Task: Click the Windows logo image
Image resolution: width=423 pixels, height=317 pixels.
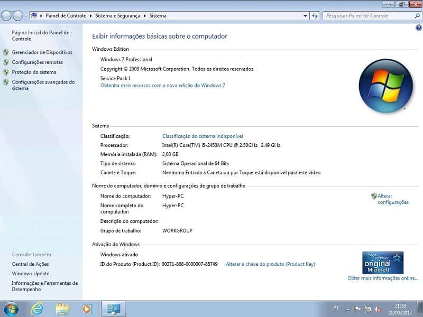Action: click(386, 86)
